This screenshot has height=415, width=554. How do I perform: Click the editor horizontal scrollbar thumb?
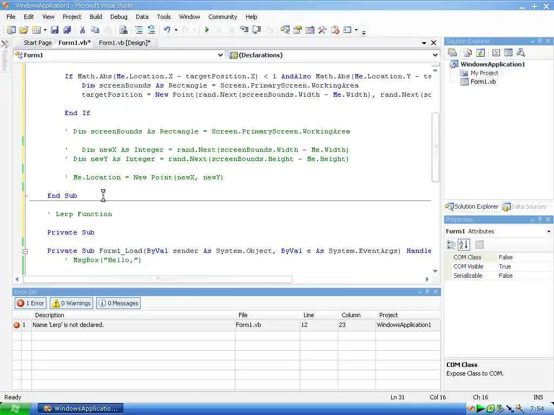157,279
